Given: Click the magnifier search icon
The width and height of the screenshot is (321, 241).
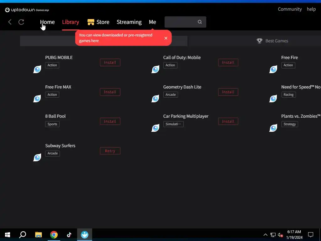Looking at the screenshot, I should (x=200, y=22).
